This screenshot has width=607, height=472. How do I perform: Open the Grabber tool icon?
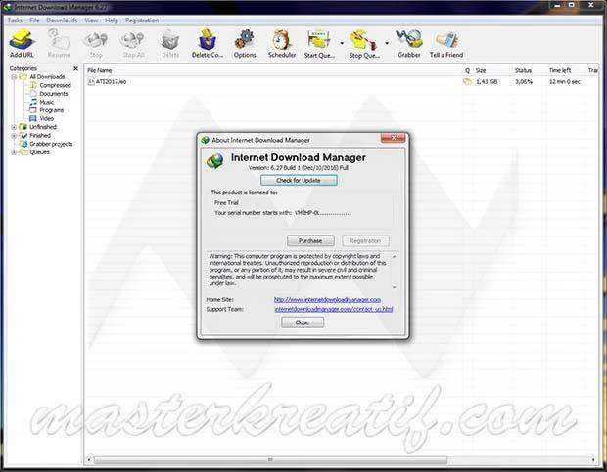pos(409,43)
